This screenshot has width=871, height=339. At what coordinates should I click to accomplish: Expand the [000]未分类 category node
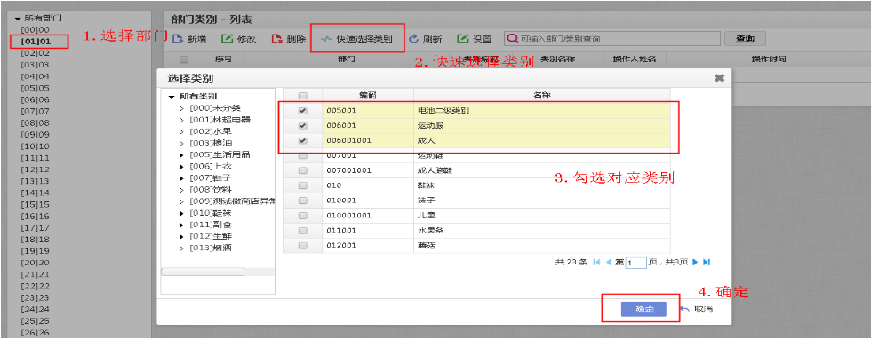[181, 108]
